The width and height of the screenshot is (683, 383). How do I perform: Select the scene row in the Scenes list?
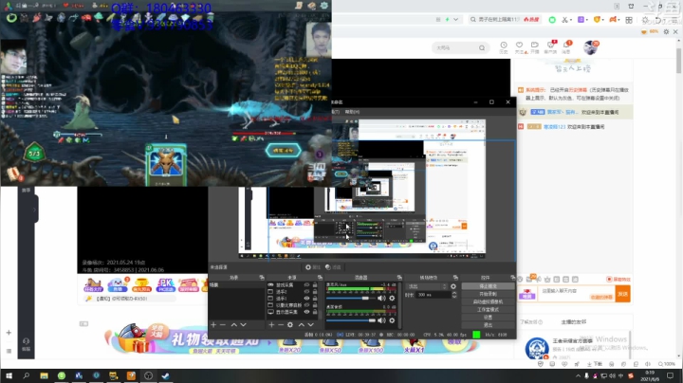[237, 285]
